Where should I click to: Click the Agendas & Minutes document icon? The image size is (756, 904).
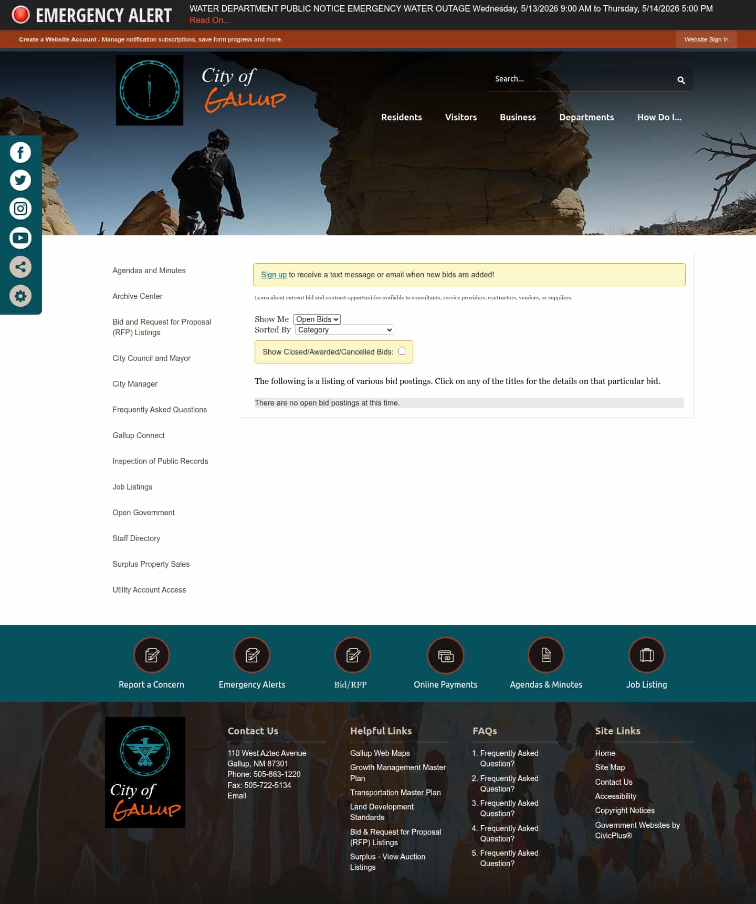click(546, 655)
